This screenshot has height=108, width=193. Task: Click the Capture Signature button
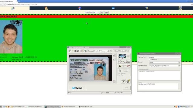[125, 62]
